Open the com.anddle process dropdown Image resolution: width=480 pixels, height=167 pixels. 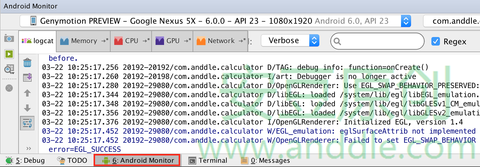[453, 21]
